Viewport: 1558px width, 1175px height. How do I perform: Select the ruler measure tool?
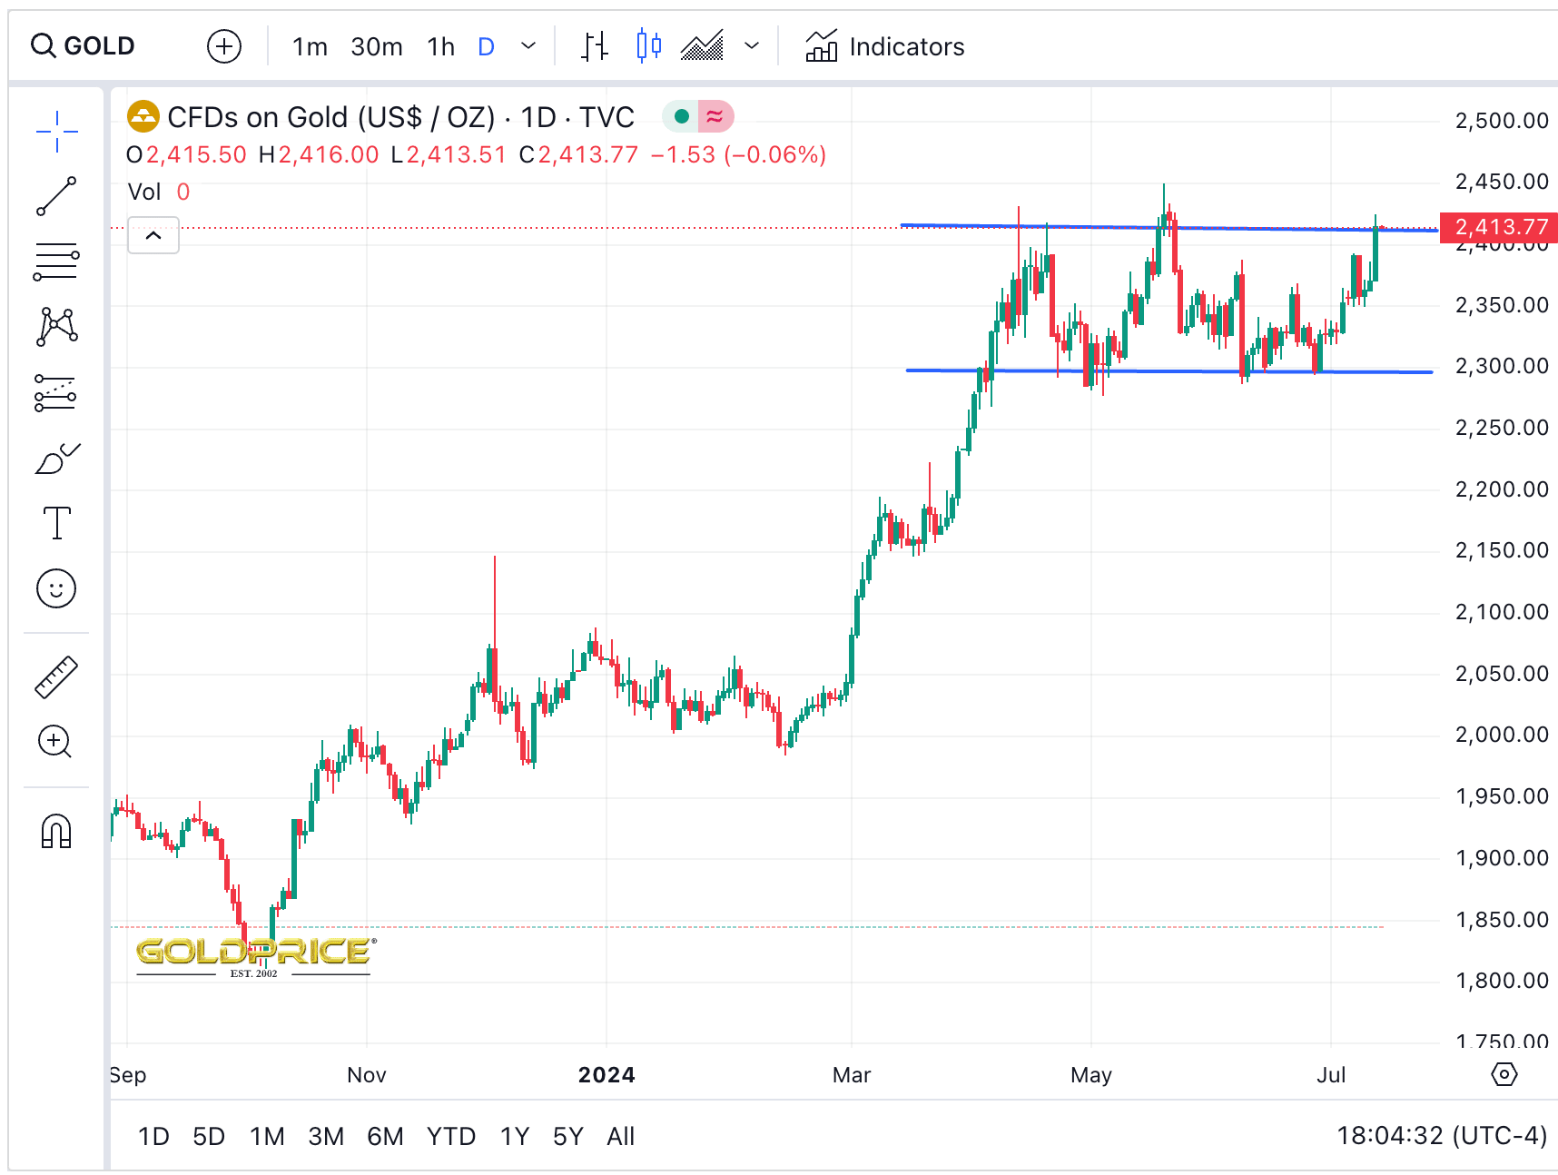56,677
